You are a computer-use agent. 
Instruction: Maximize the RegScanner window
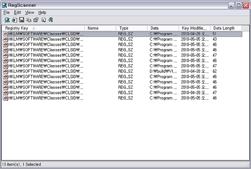(x=238, y=5)
